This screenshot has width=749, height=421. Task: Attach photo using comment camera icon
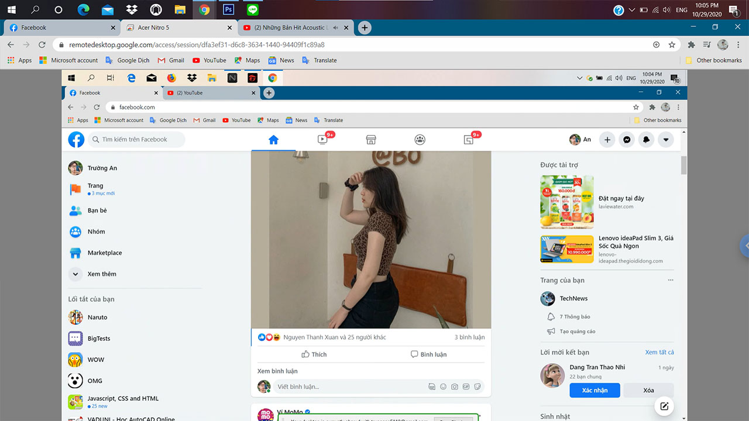(x=455, y=387)
